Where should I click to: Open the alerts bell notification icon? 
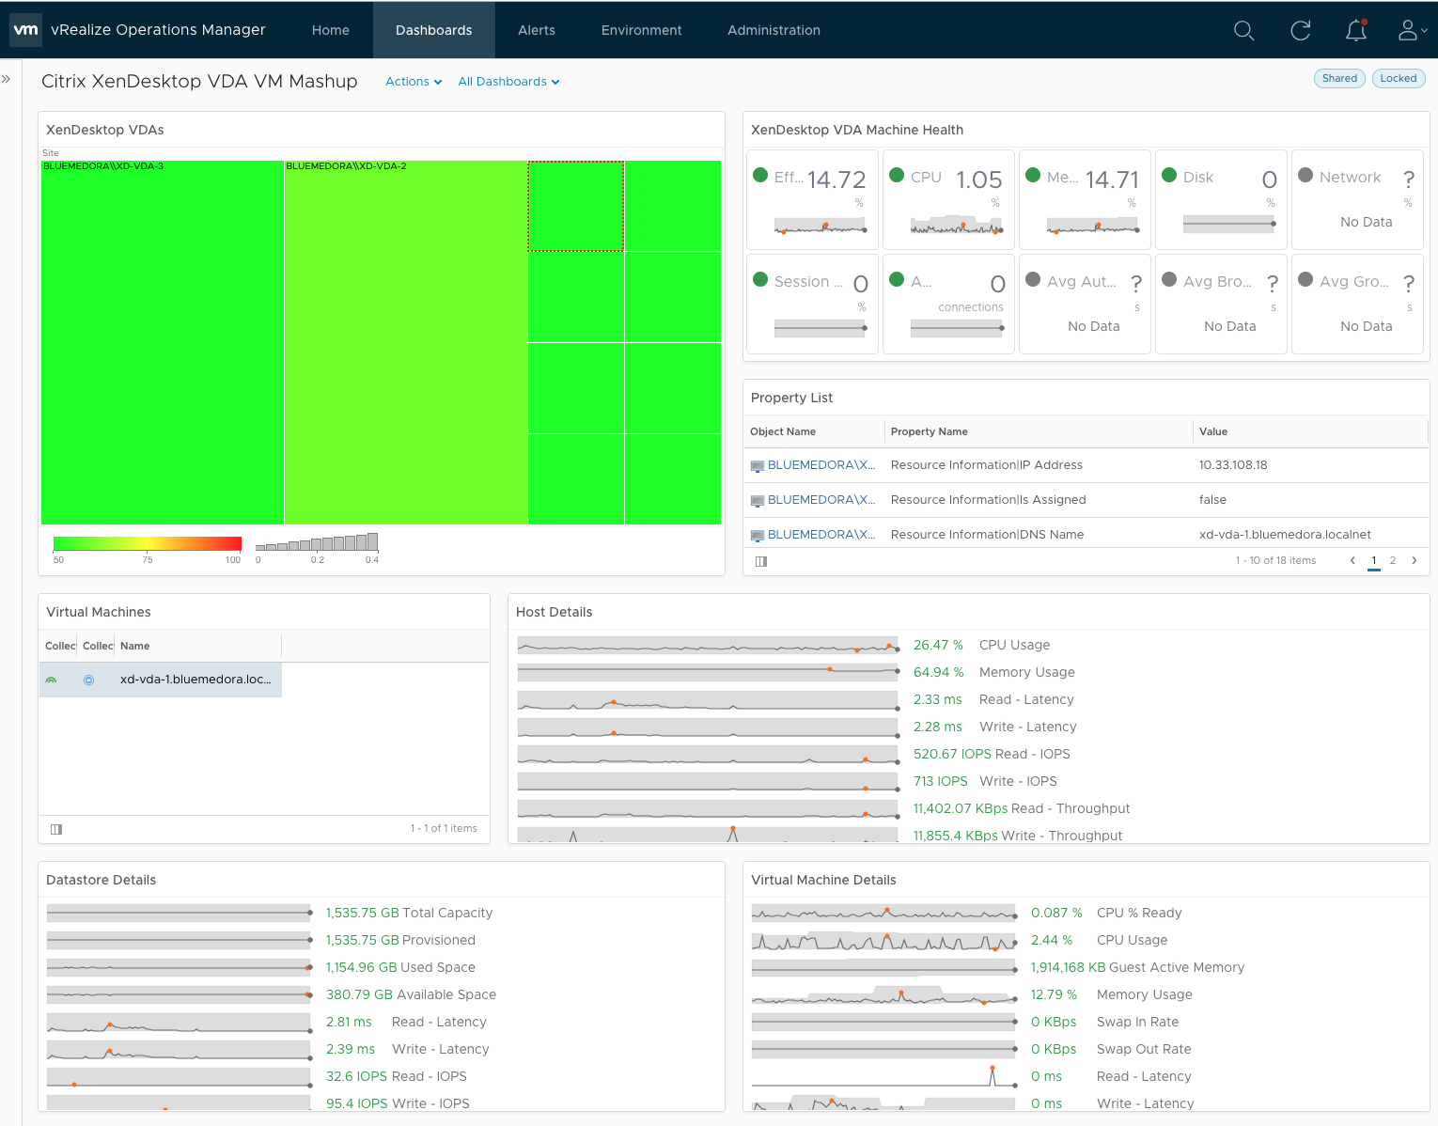coord(1355,31)
